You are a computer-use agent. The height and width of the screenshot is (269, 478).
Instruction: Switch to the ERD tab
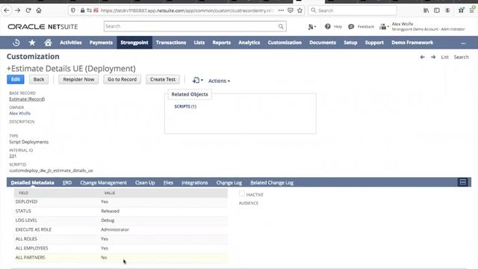[x=67, y=182]
